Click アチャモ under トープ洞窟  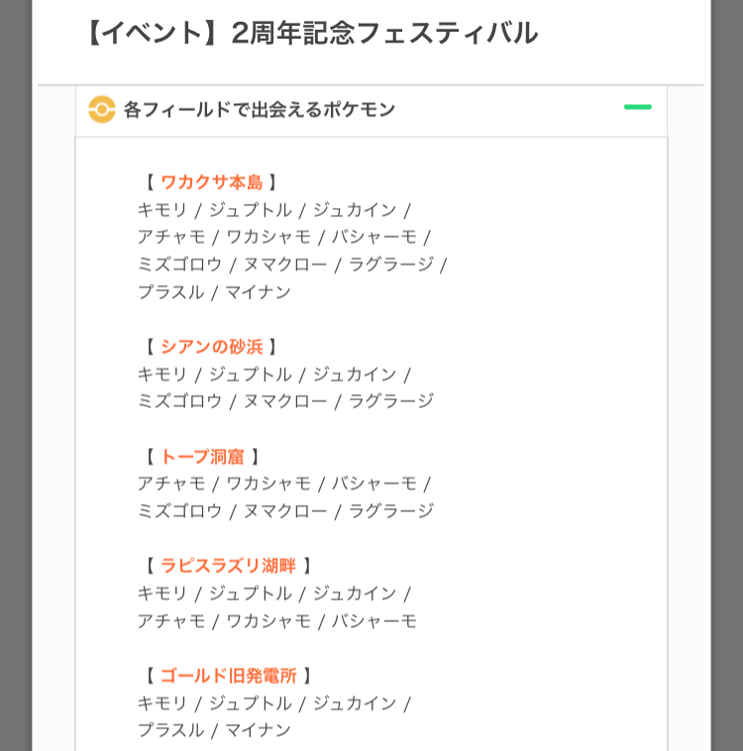click(x=171, y=483)
